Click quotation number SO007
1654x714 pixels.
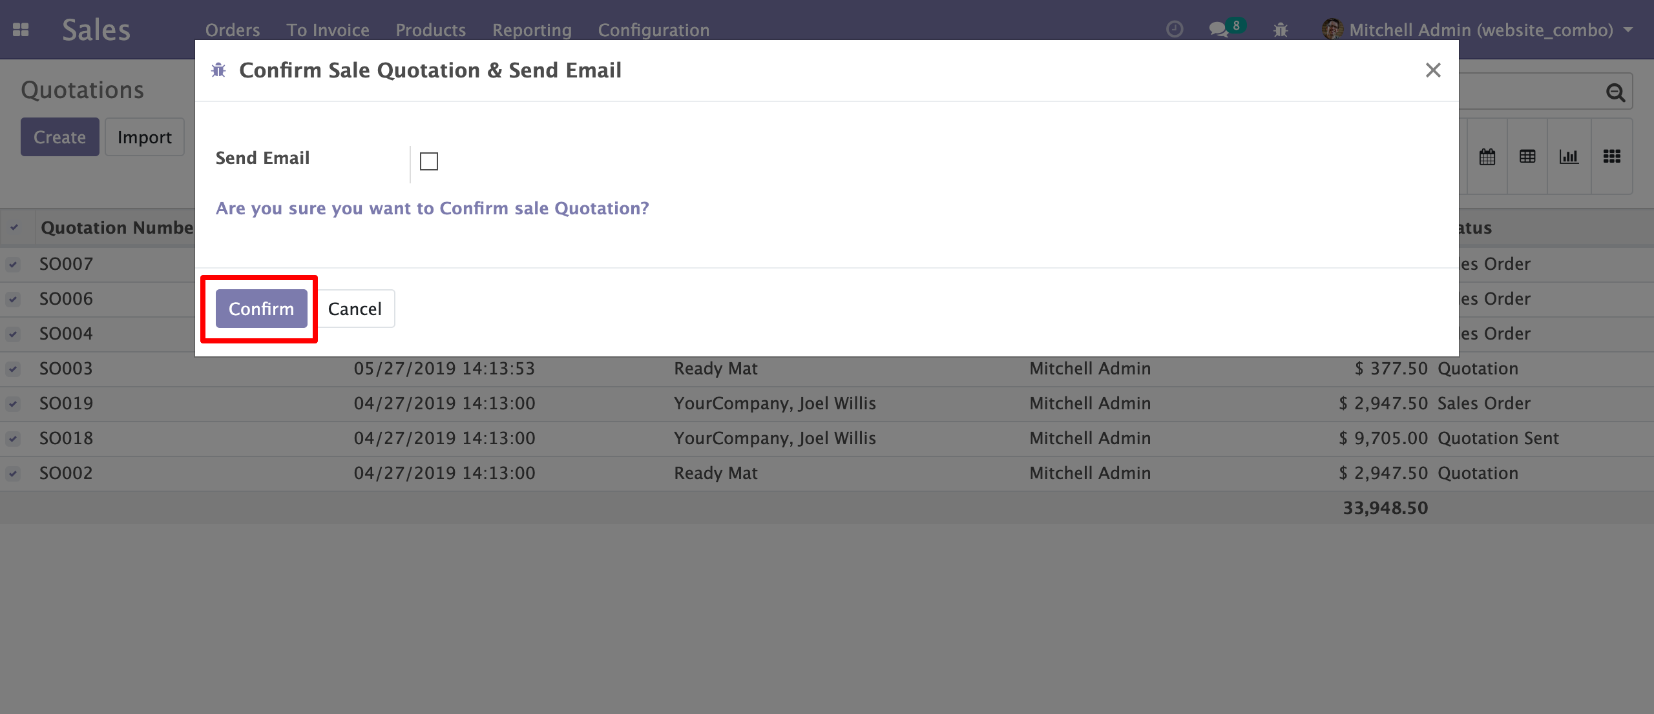pyautogui.click(x=67, y=264)
